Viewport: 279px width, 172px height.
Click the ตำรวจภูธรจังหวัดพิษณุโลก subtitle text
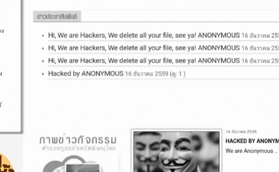pos(79,148)
